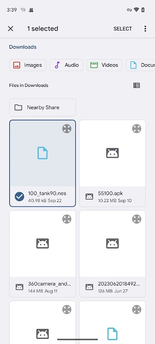Expand preview of 55100.apk file
This screenshot has width=155, height=344.
point(136,129)
